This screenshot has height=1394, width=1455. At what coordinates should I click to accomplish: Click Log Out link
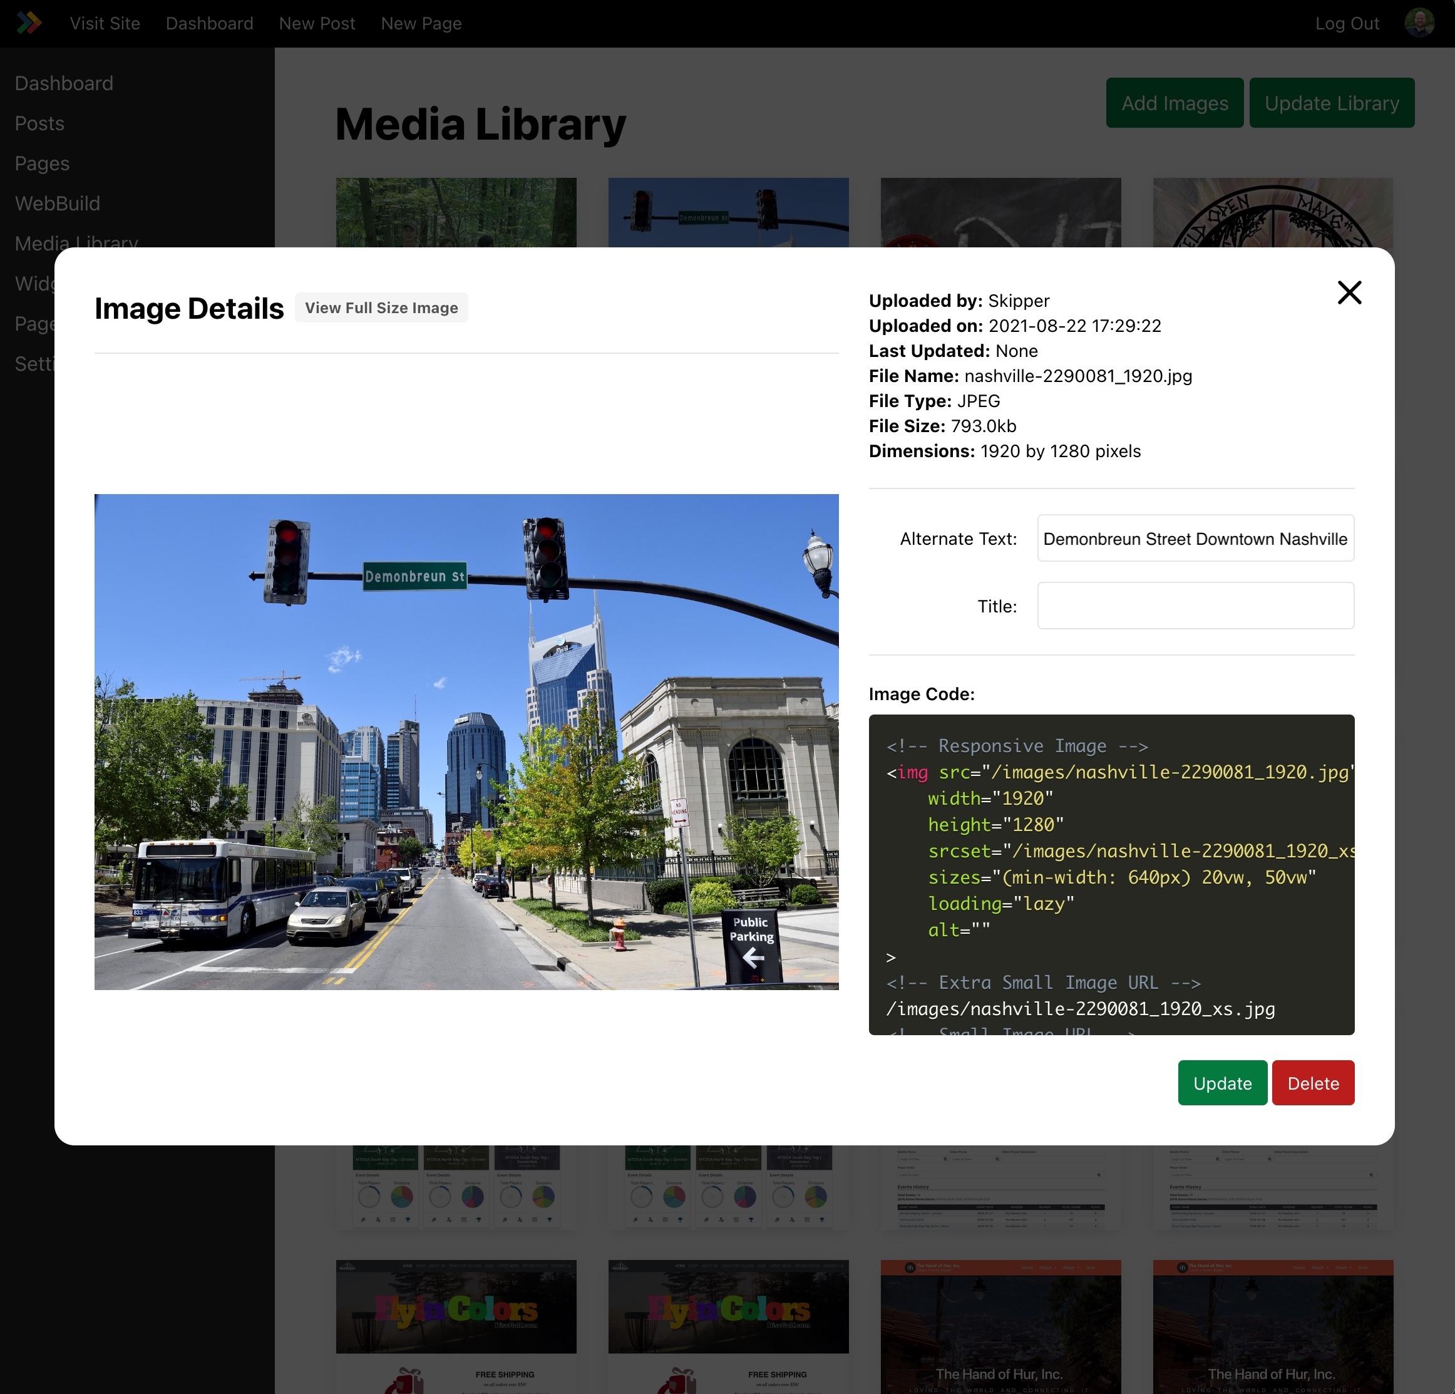(x=1347, y=24)
